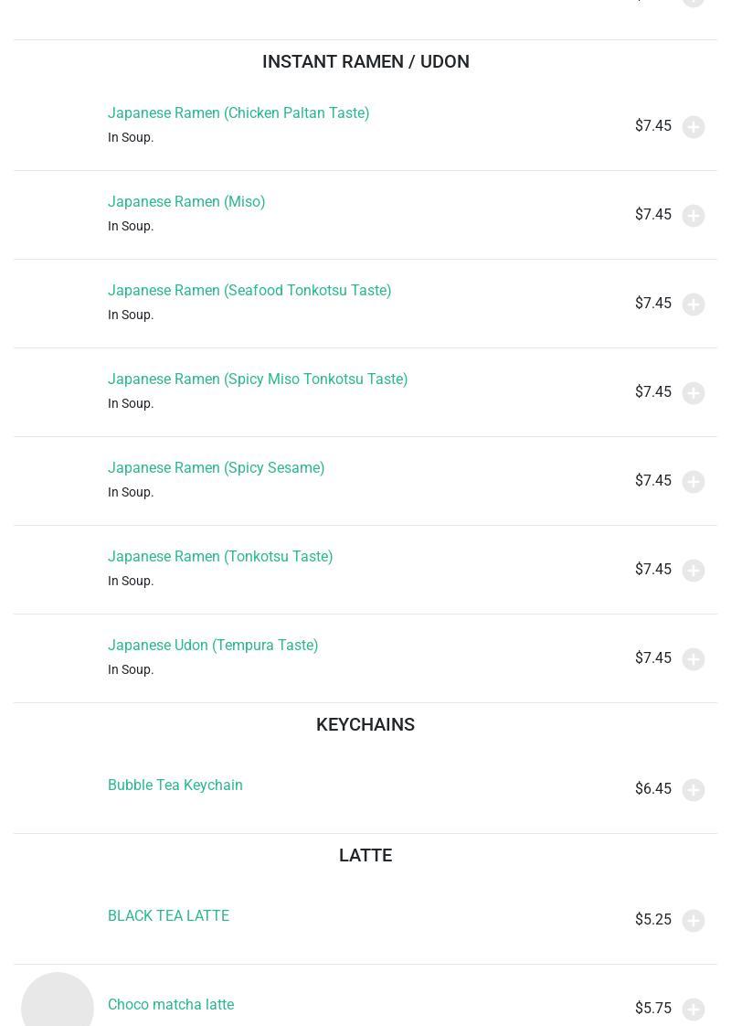The image size is (731, 1026).
Task: Open Japanese Ramen (Miso) item link
Action: click(x=186, y=201)
